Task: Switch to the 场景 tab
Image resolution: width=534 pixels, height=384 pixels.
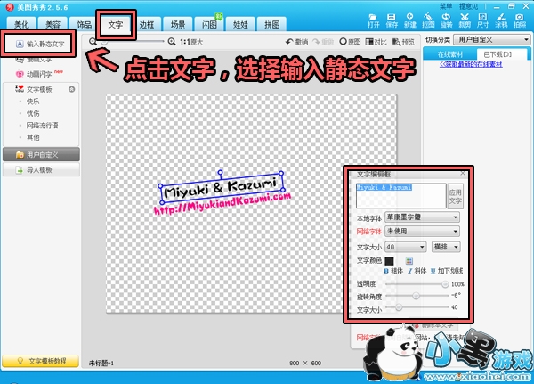Action: click(x=178, y=25)
